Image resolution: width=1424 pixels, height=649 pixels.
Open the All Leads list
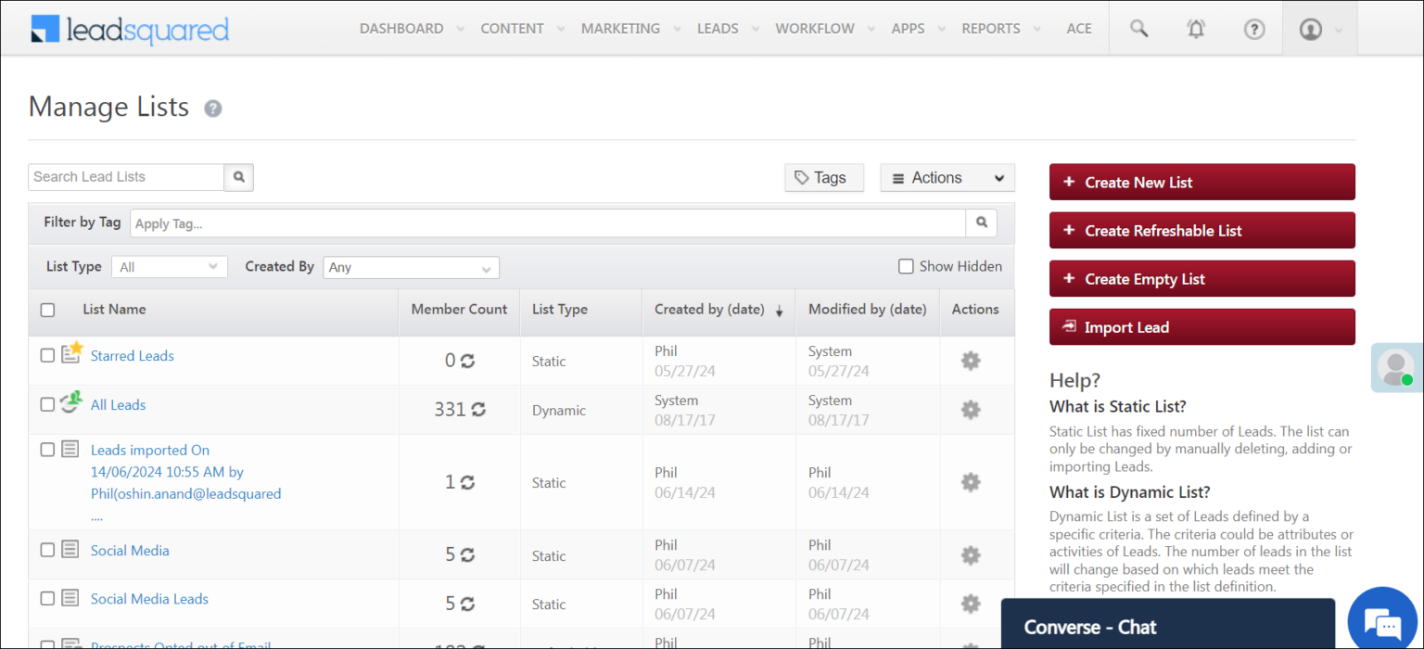click(118, 404)
